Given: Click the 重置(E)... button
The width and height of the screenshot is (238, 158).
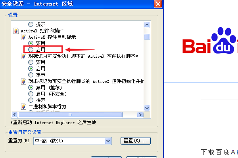Looking at the screenshot, I should coord(136,141).
